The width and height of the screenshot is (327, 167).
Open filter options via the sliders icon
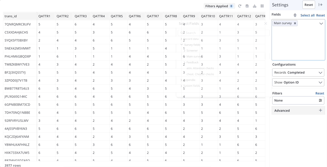[320, 100]
